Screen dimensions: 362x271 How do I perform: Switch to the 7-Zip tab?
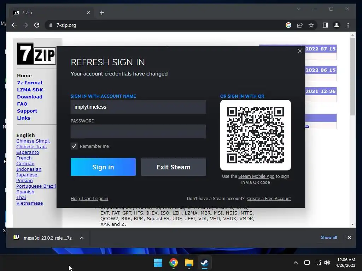click(51, 13)
